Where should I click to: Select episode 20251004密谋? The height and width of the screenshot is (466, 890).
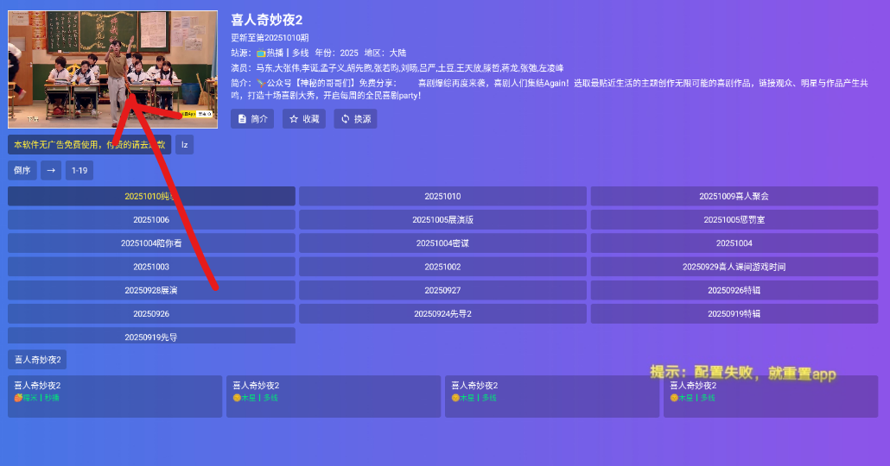(x=442, y=243)
